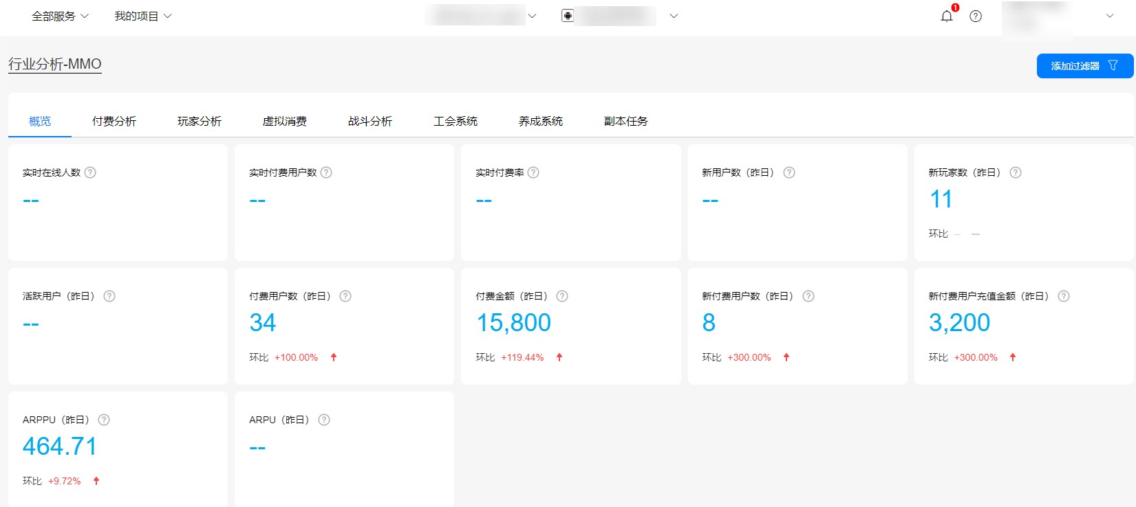This screenshot has height=507, width=1136.
Task: Expand the 我的项目 menu
Action: [143, 16]
